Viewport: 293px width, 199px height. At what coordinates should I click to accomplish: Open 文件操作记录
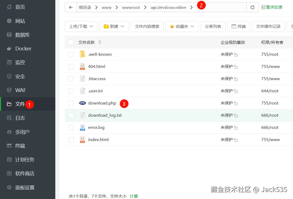[x=268, y=27]
